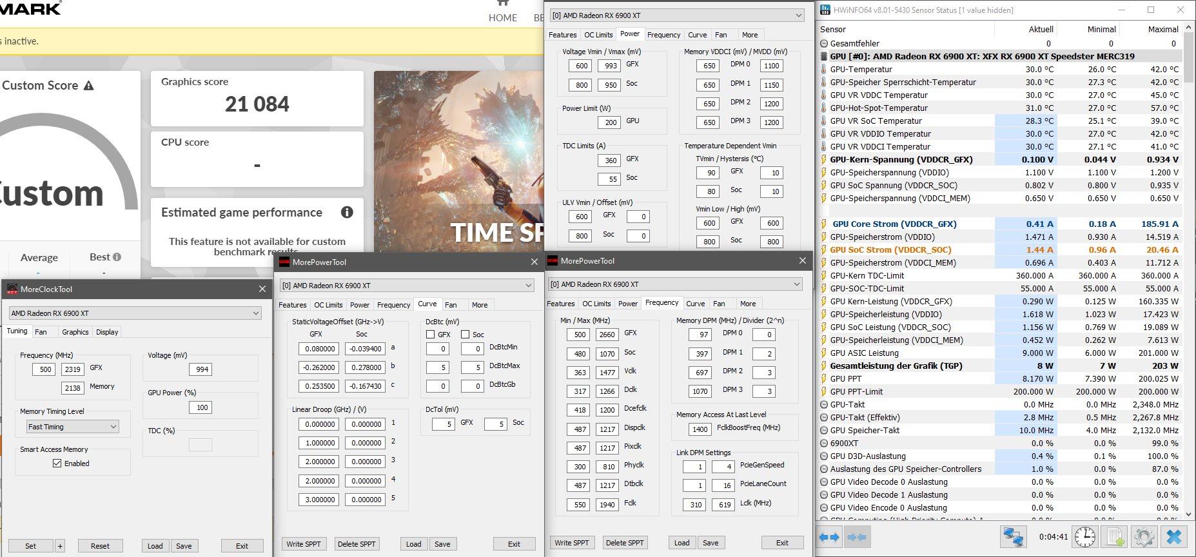Click the HWiNFO scrollbar down arrow

1190,514
